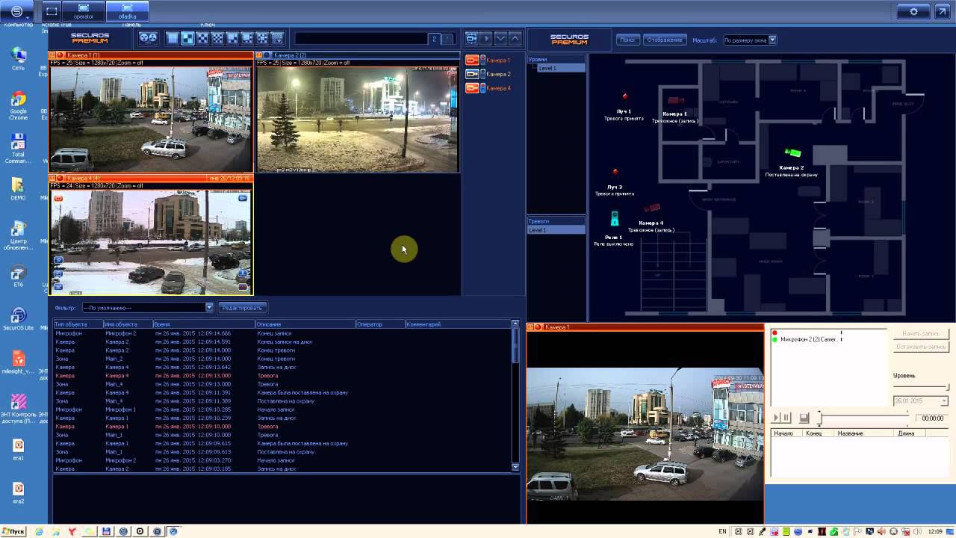
Task: Click the Поиск button on map toolbar
Action: tap(628, 40)
